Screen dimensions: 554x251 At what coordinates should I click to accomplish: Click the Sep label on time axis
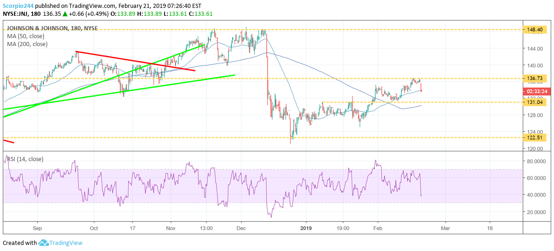click(x=37, y=229)
